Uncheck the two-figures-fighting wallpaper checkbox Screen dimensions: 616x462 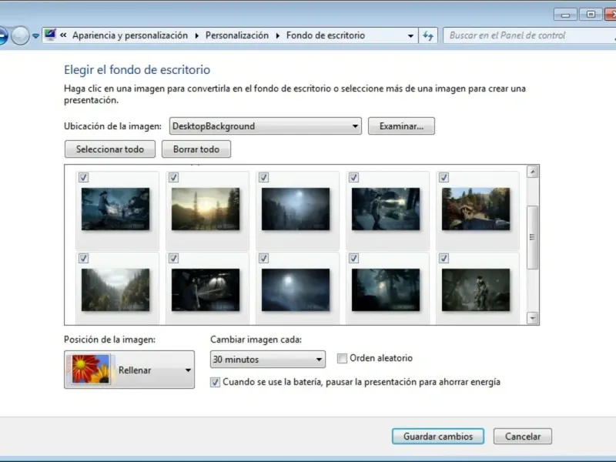(x=83, y=178)
